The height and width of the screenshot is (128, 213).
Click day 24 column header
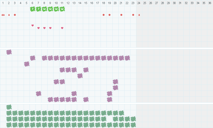click(x=139, y=3)
